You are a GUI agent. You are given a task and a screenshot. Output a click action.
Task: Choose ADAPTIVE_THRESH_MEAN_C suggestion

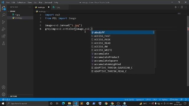123,71
